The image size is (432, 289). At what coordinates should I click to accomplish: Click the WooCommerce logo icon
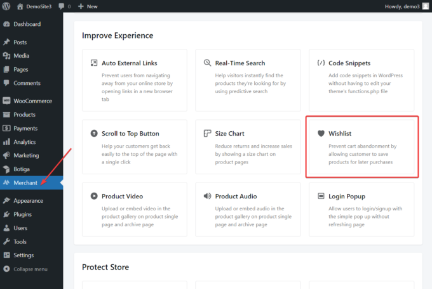pos(6,101)
